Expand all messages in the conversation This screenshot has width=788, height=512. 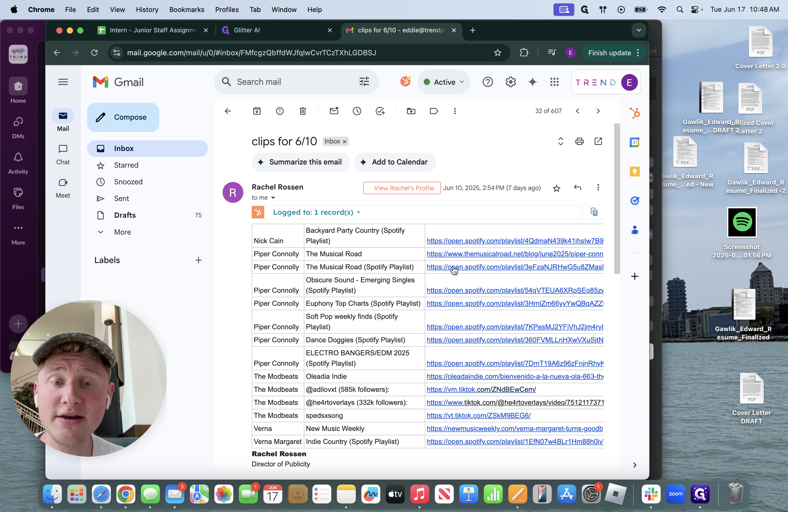click(560, 141)
